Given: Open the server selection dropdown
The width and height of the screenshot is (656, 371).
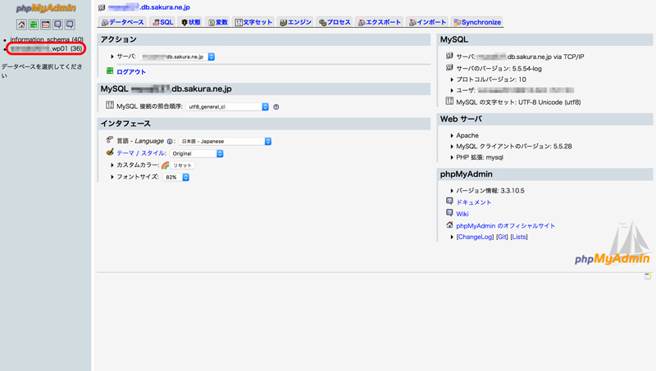Looking at the screenshot, I should click(177, 57).
